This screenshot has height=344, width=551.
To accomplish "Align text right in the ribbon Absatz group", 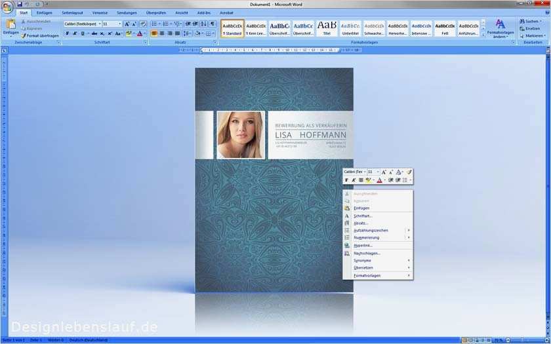I will coord(170,33).
